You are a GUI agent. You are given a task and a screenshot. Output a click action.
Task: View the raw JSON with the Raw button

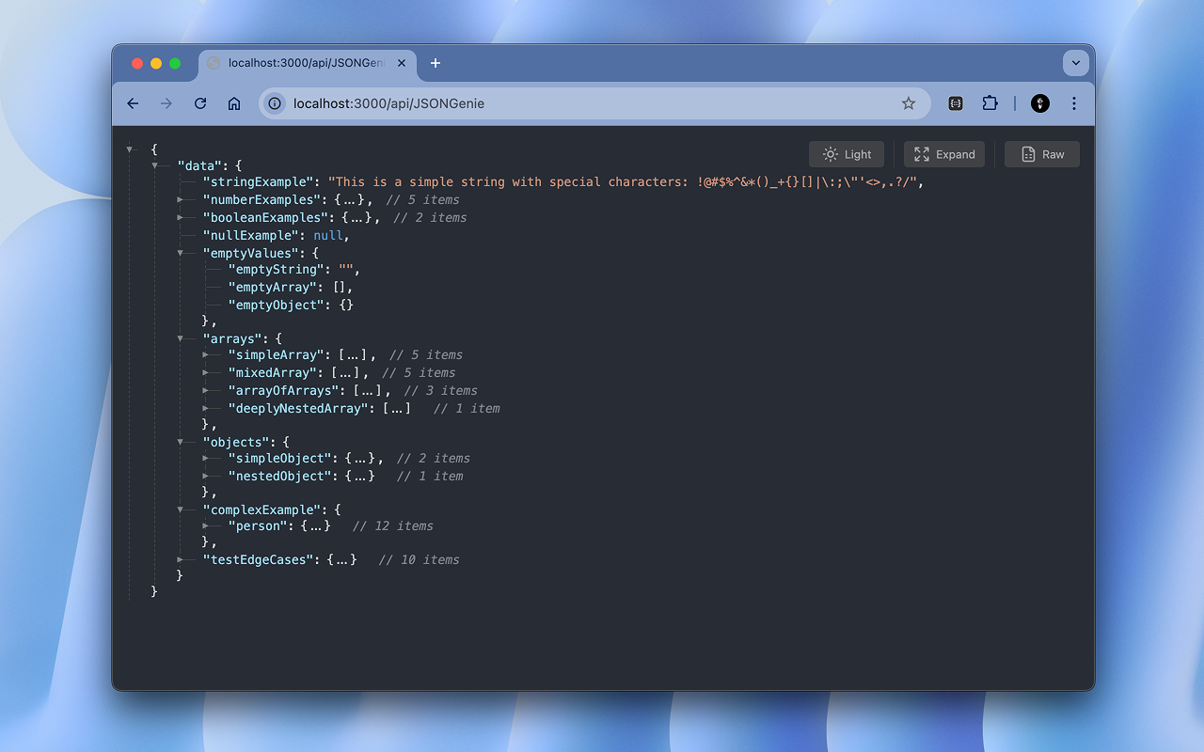point(1041,154)
